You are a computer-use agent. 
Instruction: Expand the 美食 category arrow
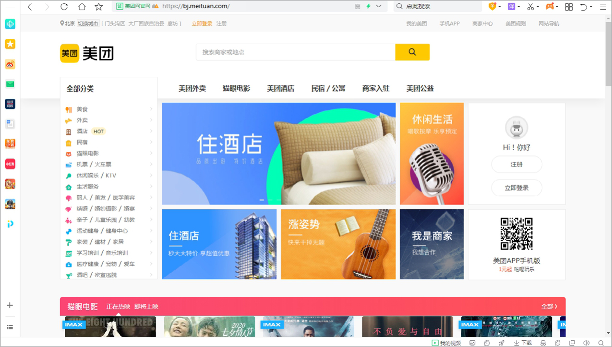coord(151,109)
